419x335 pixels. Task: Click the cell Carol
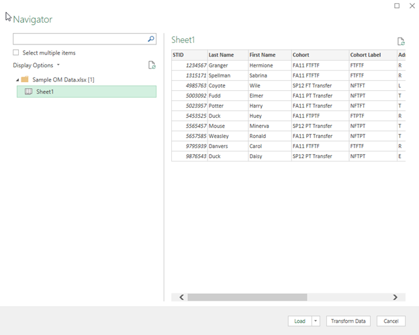click(x=270, y=146)
